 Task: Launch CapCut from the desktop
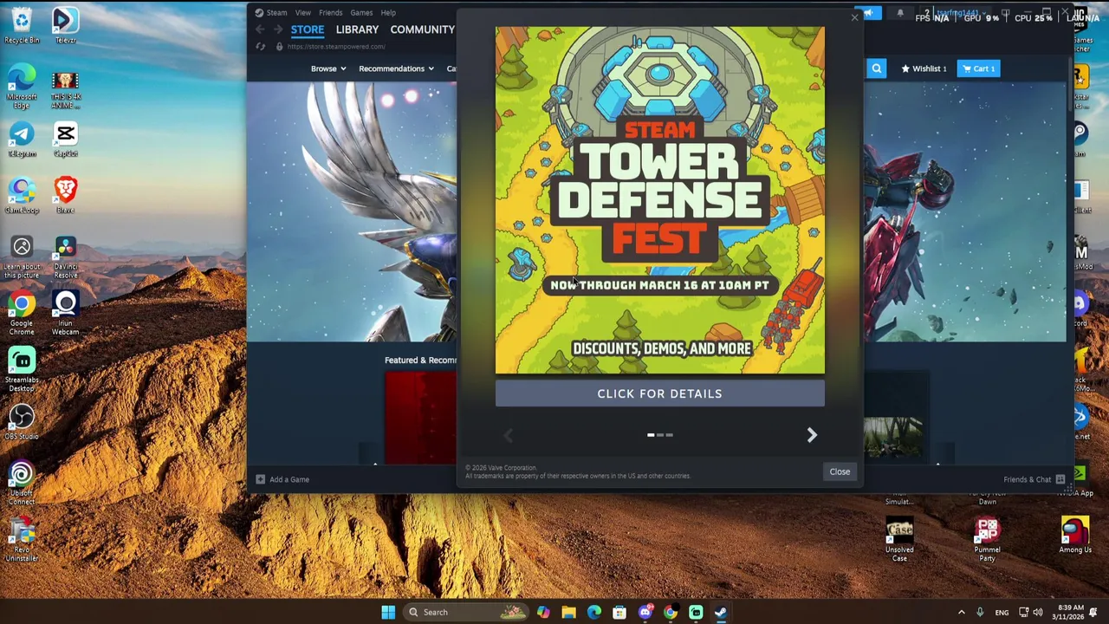click(65, 139)
